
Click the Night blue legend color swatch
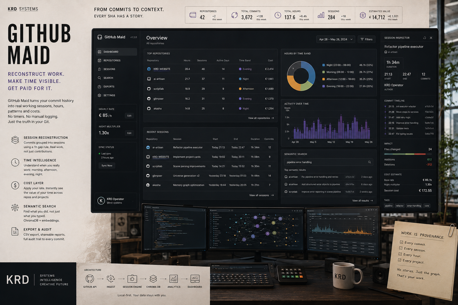(x=324, y=65)
